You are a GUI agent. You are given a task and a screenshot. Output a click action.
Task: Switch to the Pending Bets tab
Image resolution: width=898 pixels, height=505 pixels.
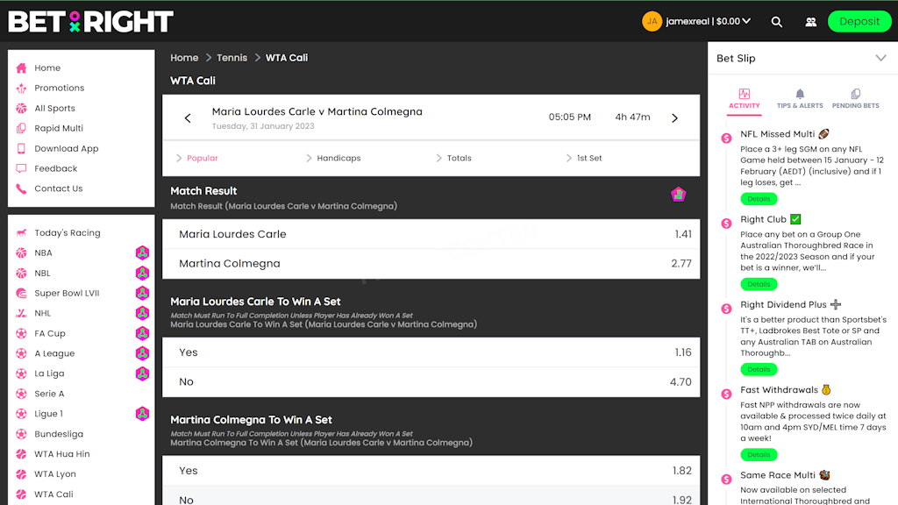tap(855, 99)
